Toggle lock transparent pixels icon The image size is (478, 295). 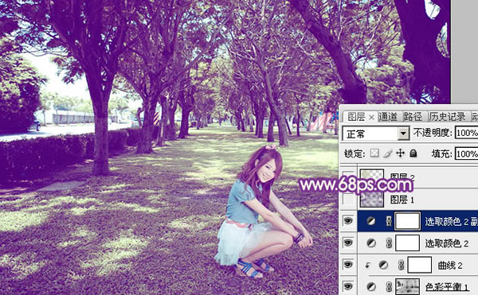point(374,153)
